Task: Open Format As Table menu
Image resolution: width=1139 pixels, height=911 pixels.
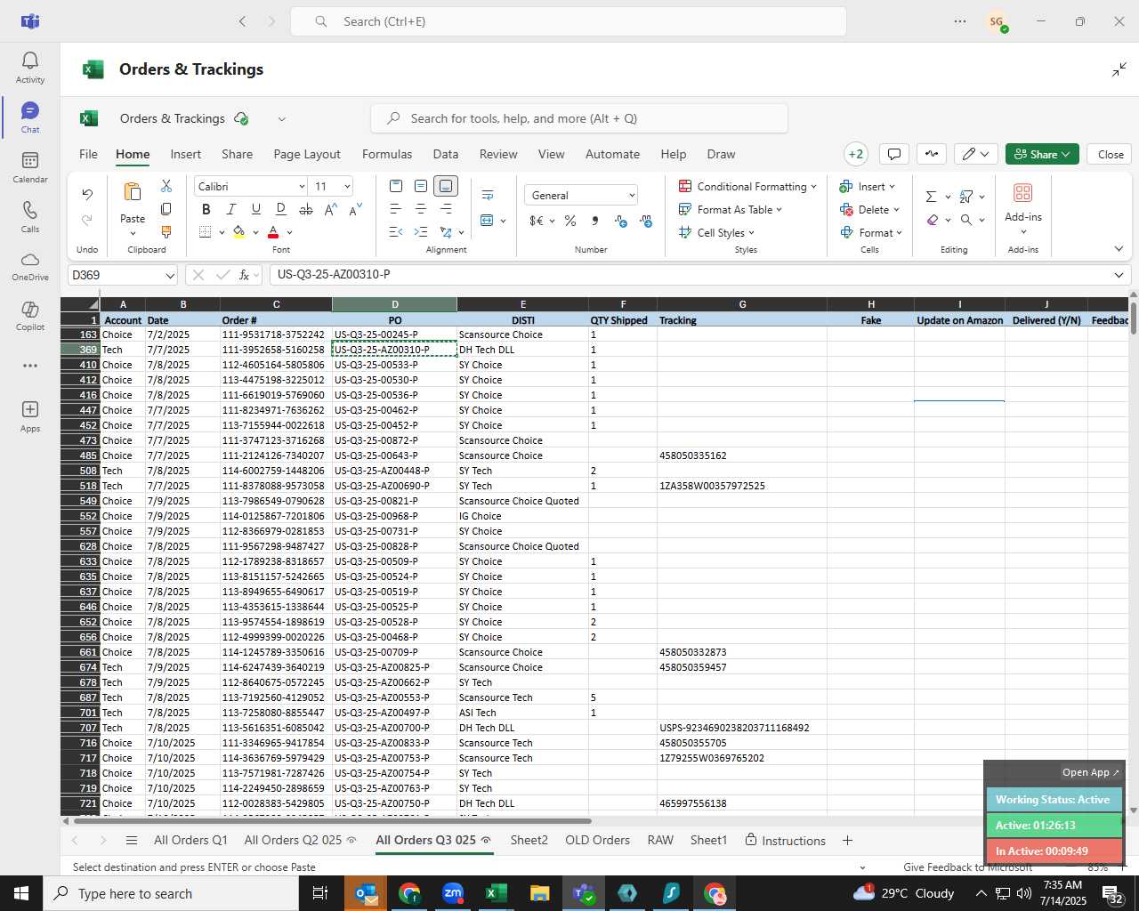Action: point(731,209)
